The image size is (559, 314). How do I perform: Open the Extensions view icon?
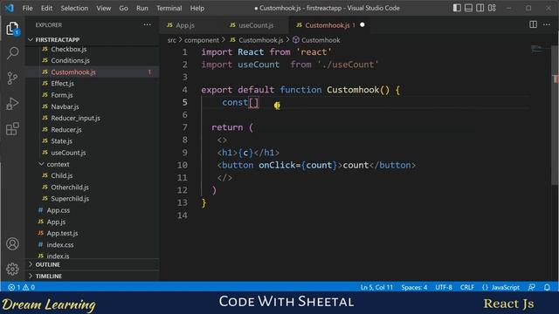click(x=12, y=129)
